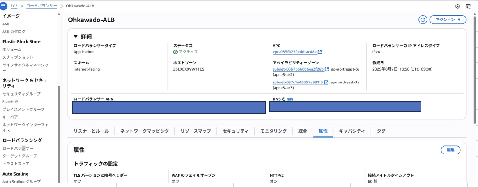This screenshot has width=478, height=188.
Task: Select the セキュリティ tab
Action: 235,131
